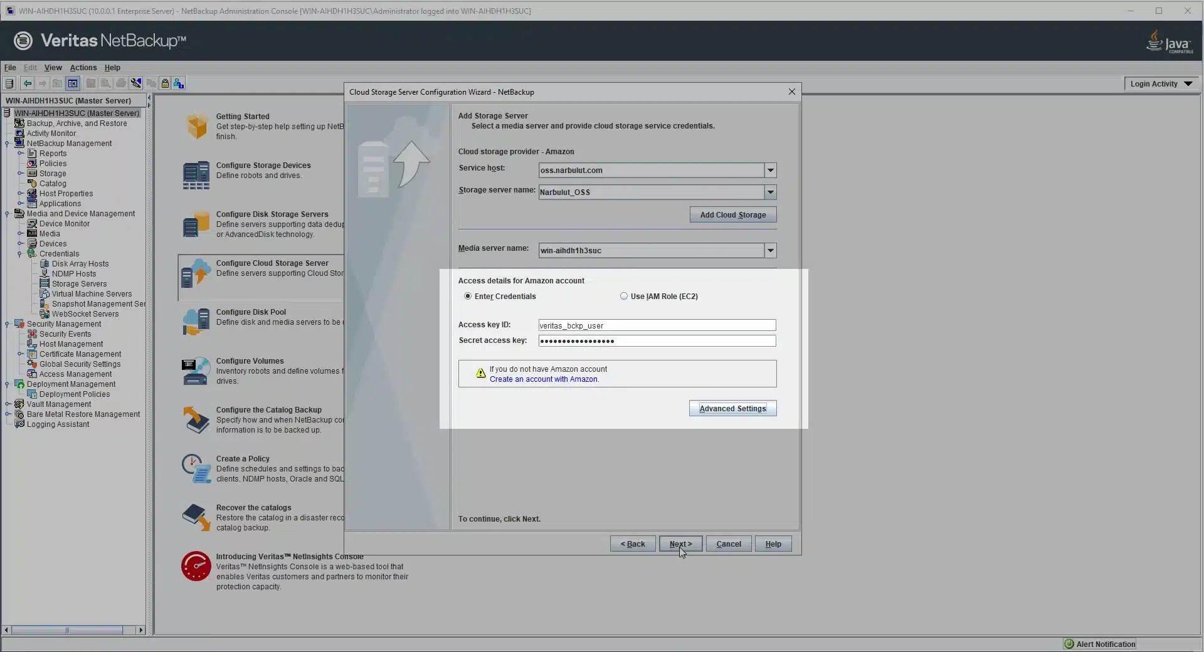Open the Getting Started wizard icon
1204x652 pixels.
click(x=196, y=127)
